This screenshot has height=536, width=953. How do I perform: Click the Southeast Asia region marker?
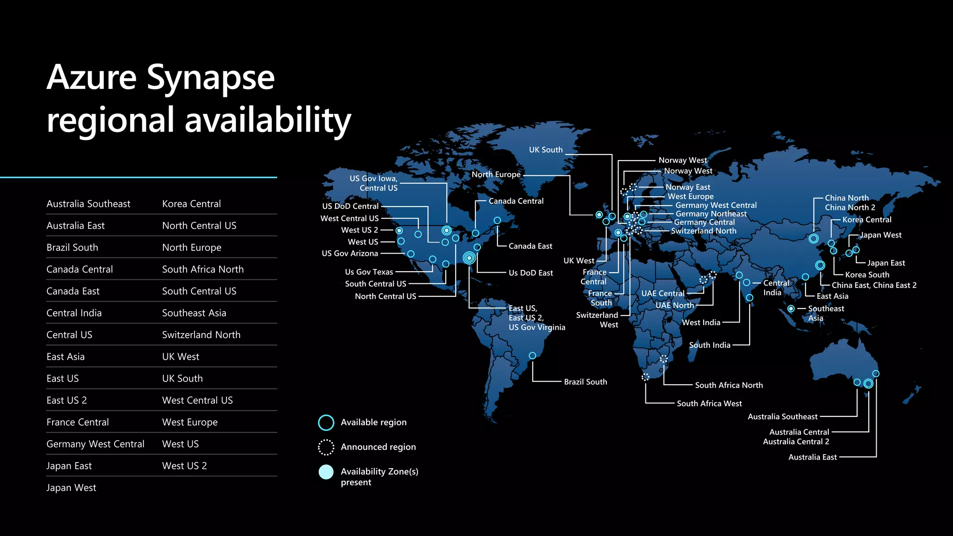791,308
